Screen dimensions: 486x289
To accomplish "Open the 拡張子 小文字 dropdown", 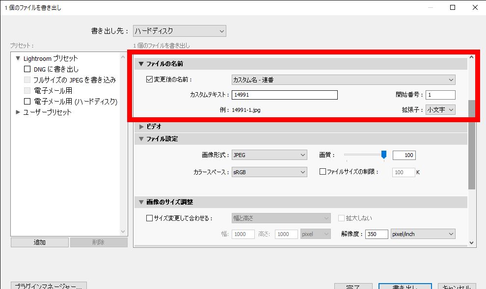I will click(440, 110).
